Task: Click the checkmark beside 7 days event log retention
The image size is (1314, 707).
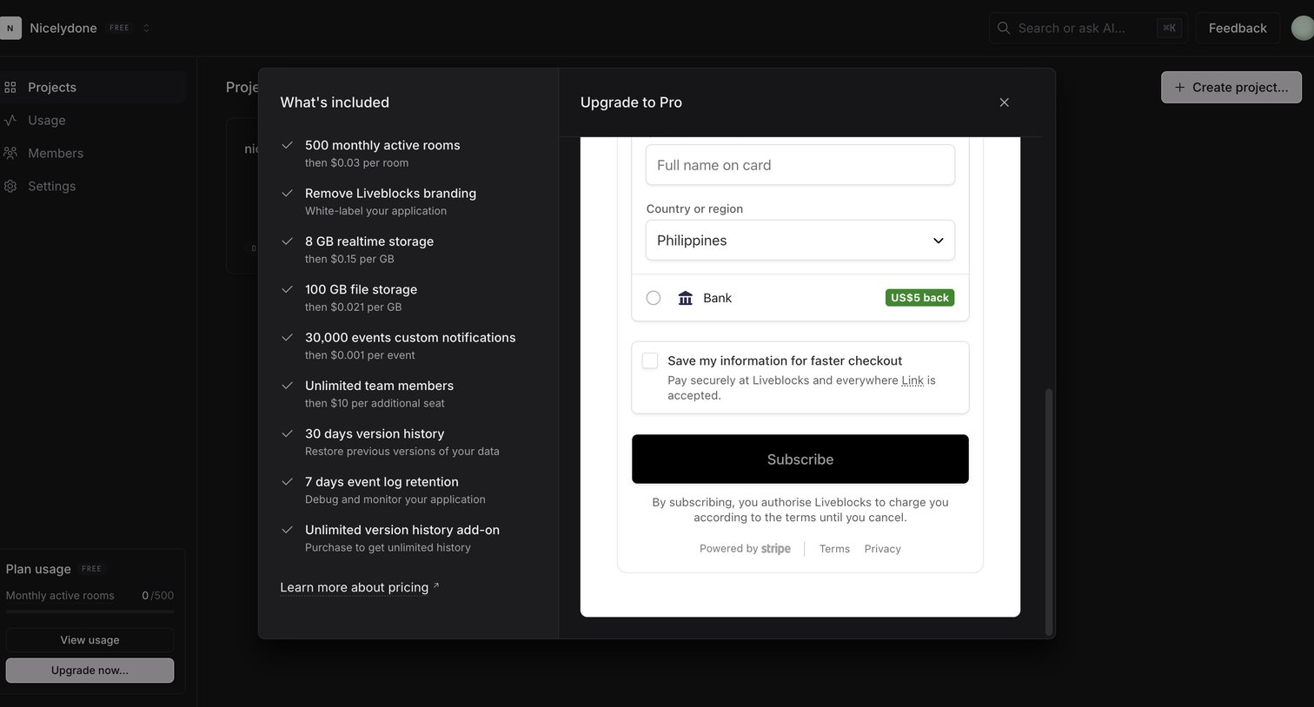Action: (x=288, y=481)
